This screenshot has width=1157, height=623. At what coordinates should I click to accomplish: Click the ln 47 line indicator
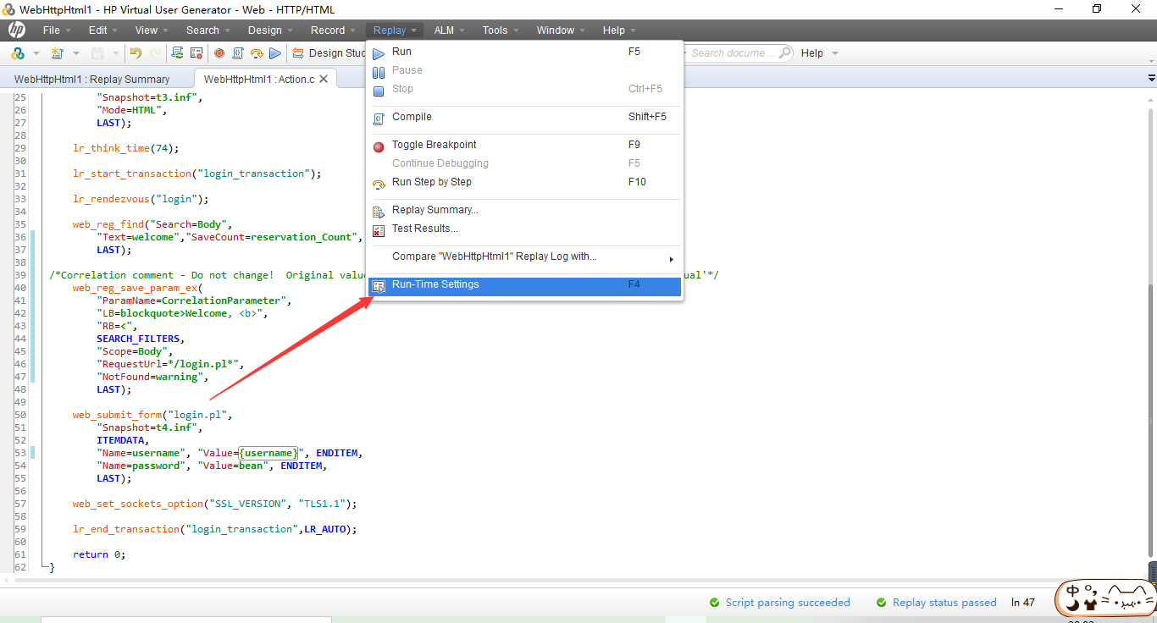click(x=1023, y=603)
